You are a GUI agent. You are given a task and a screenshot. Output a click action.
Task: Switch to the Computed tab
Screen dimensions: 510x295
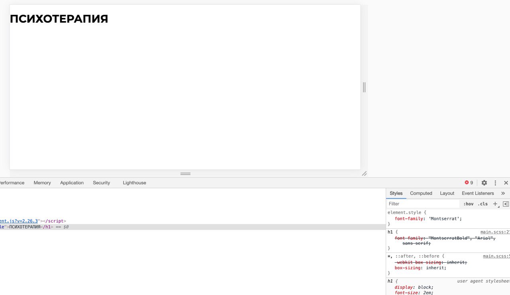(x=421, y=193)
